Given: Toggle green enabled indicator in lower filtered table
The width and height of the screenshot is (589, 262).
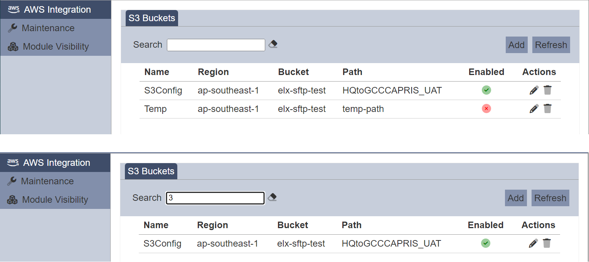Looking at the screenshot, I should tap(486, 244).
